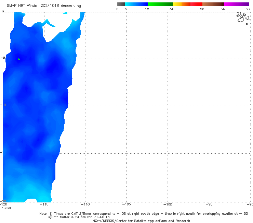Click the color bar label "64"
This screenshot has width=253, height=223.
(223, 9)
